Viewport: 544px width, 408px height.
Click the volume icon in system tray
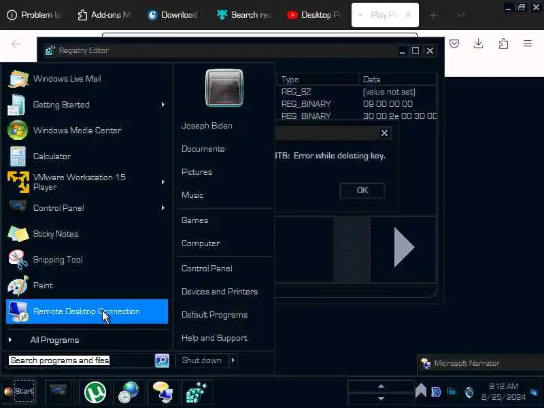pyautogui.click(x=469, y=392)
